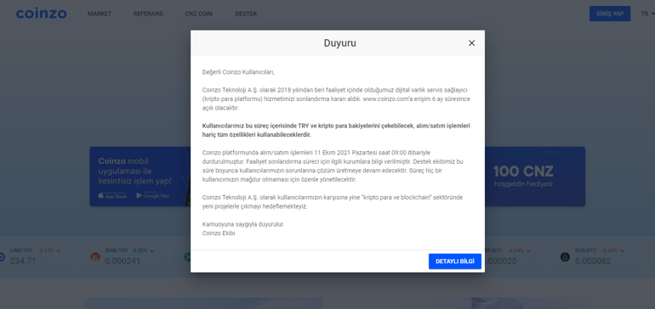The height and width of the screenshot is (309, 655).
Task: Click the EOS coin icon
Action: click(x=565, y=257)
